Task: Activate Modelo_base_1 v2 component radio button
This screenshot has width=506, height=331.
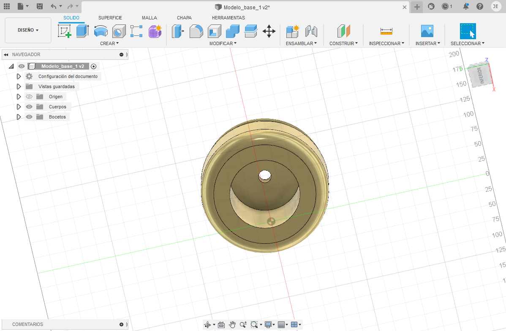Action: tap(94, 66)
